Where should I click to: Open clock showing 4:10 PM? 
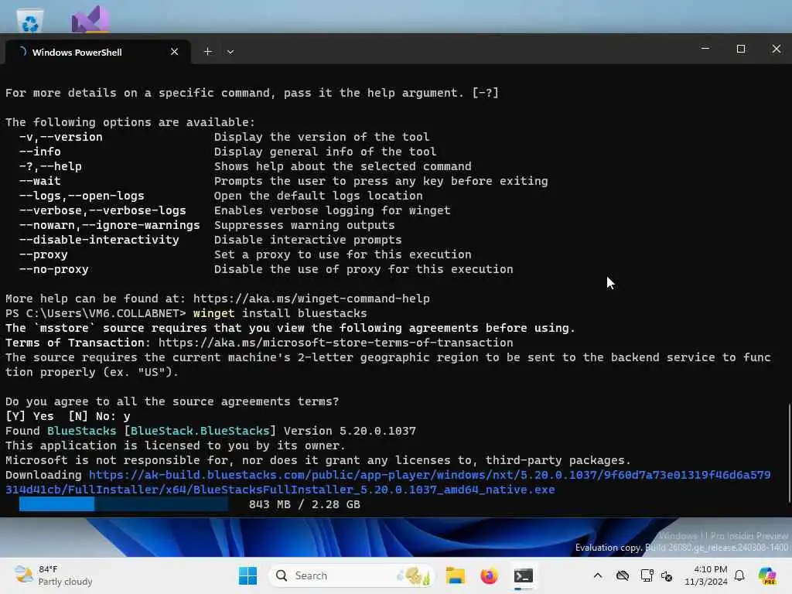coord(705,575)
